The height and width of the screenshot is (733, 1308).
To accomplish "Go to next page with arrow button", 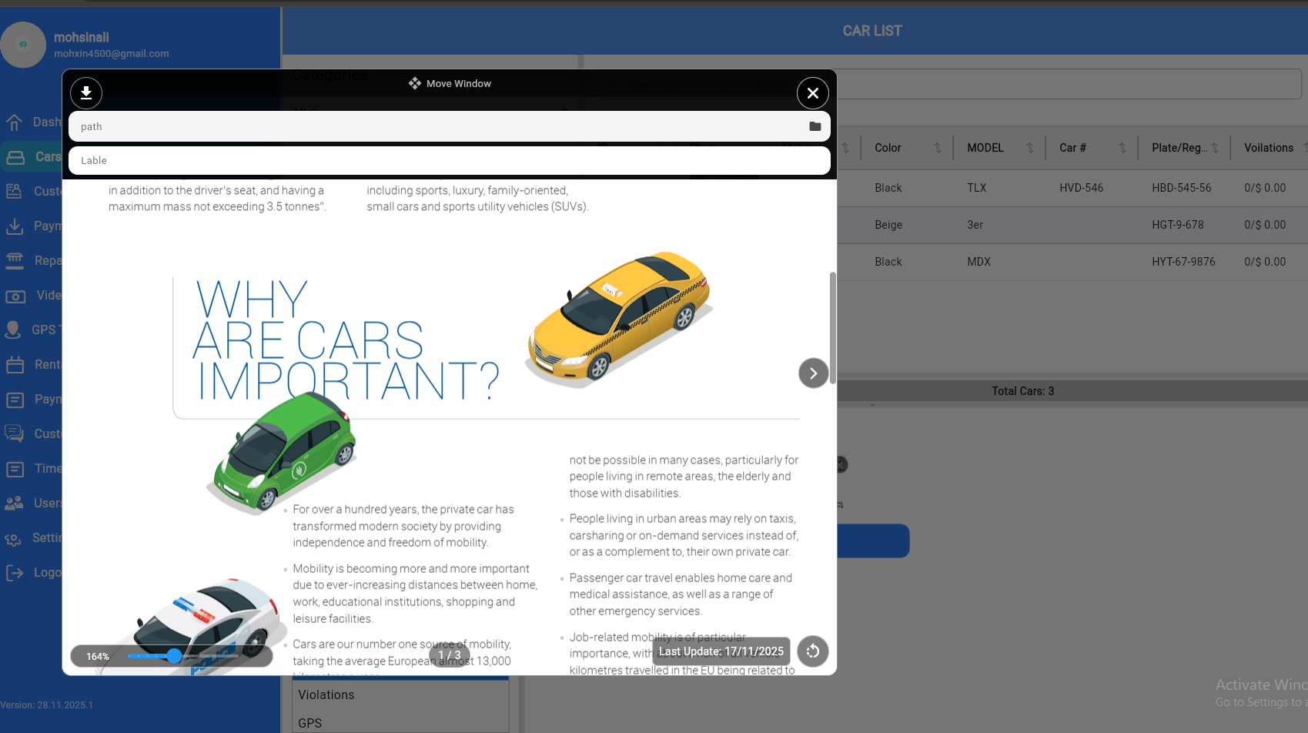I will 813,373.
